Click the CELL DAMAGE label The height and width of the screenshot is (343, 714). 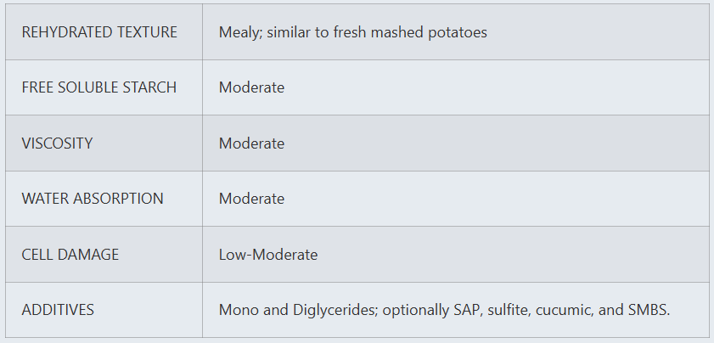(x=70, y=254)
